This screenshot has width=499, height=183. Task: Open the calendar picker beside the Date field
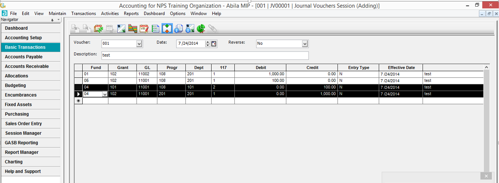click(214, 44)
